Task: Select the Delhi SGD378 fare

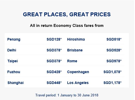Action: click(x=54, y=50)
